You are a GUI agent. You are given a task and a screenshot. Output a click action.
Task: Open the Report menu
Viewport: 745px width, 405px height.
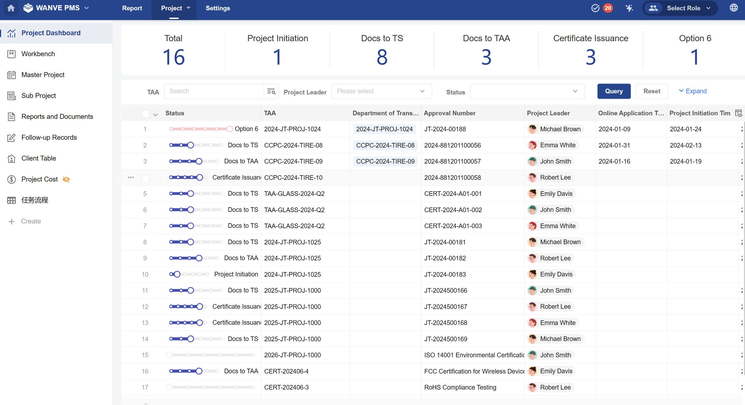pos(132,8)
